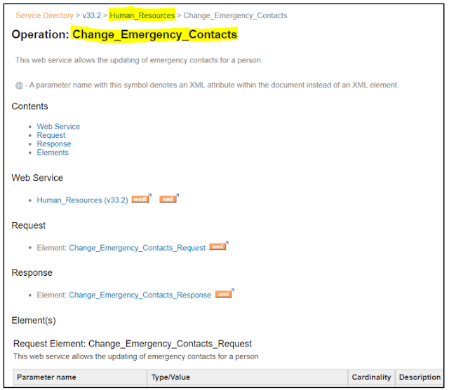Screen dimensions: 449x390
Task: Go to Service Directory breadcrumb
Action: [x=44, y=15]
